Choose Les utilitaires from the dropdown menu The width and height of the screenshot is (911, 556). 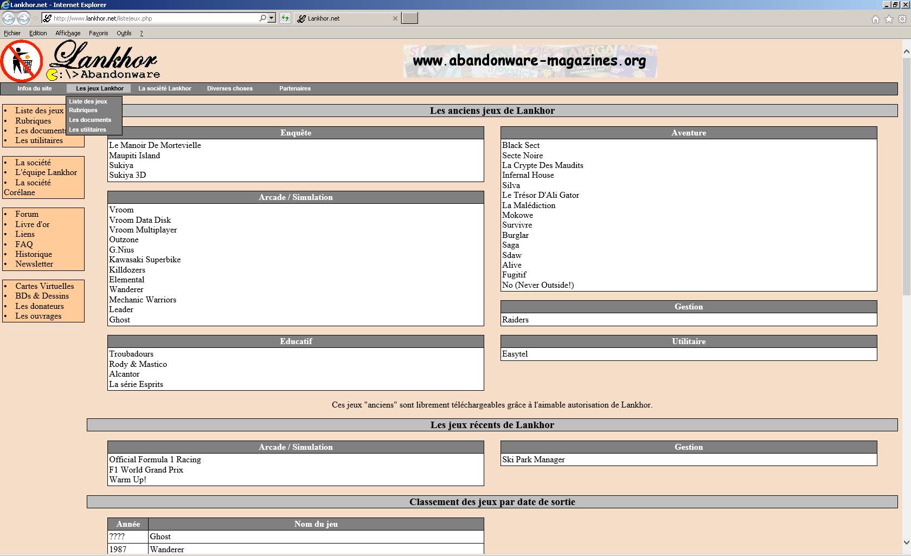87,130
